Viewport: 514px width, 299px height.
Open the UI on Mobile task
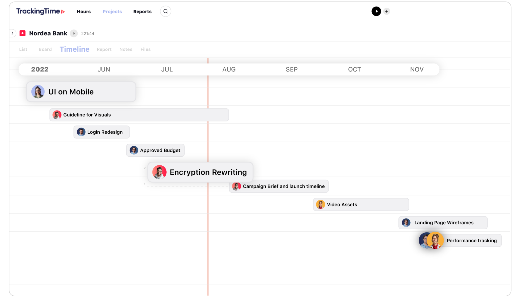81,92
